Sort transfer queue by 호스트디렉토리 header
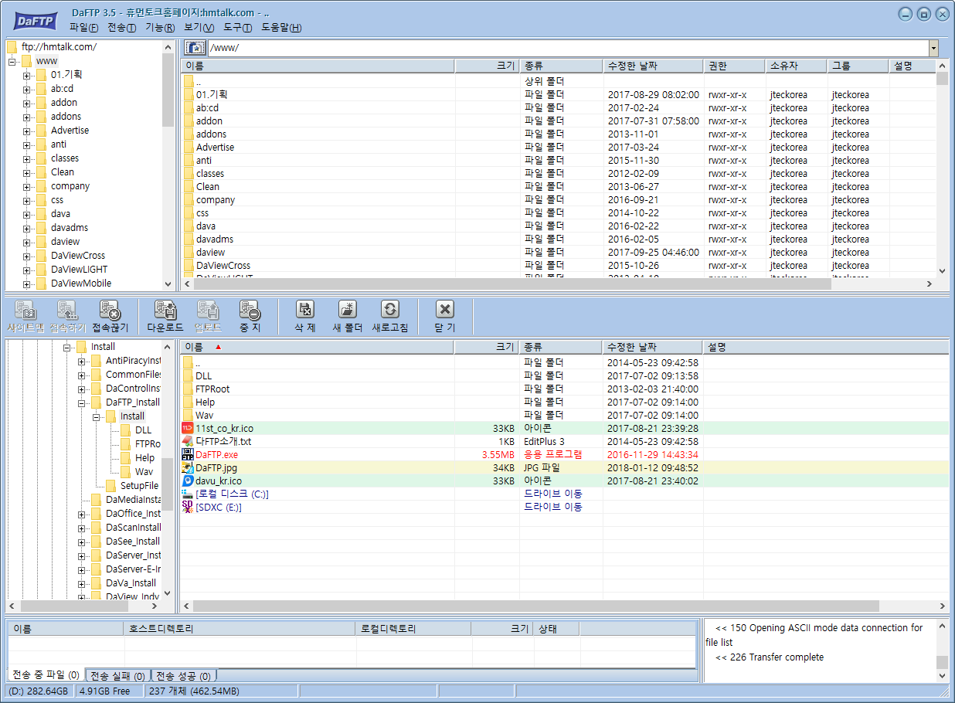Image resolution: width=955 pixels, height=703 pixels. [240, 629]
